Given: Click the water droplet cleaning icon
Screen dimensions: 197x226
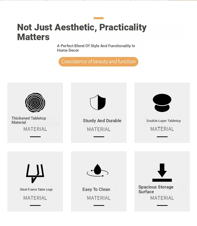Looking at the screenshot, I should click(x=97, y=170).
